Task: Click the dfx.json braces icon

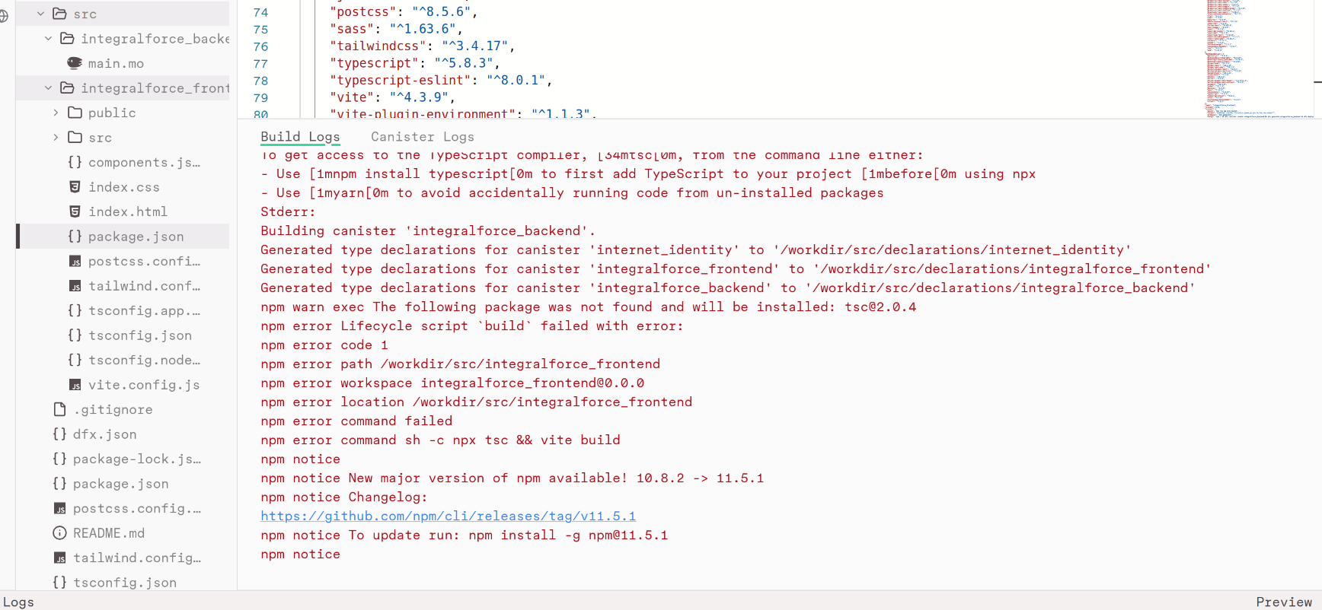Action: 59,434
